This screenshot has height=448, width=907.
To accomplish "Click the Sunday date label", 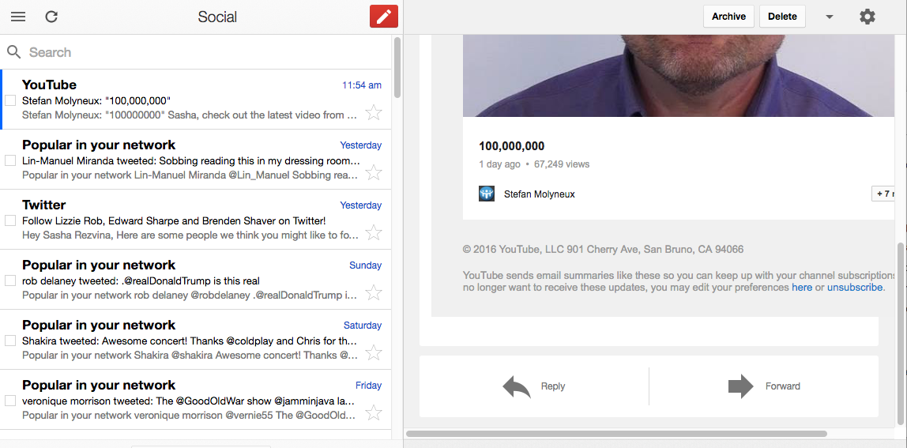I will coord(365,265).
